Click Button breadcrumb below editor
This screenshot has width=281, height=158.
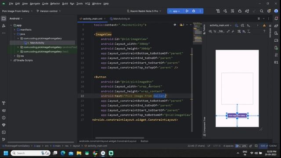coord(144,141)
